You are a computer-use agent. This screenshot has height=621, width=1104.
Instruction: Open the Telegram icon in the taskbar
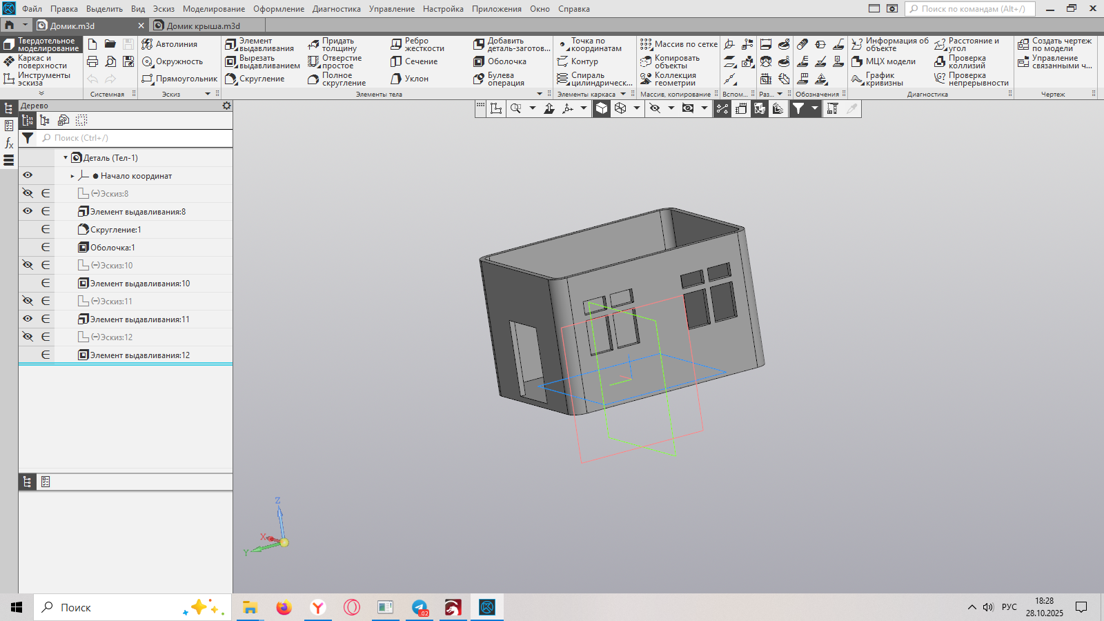pos(420,607)
